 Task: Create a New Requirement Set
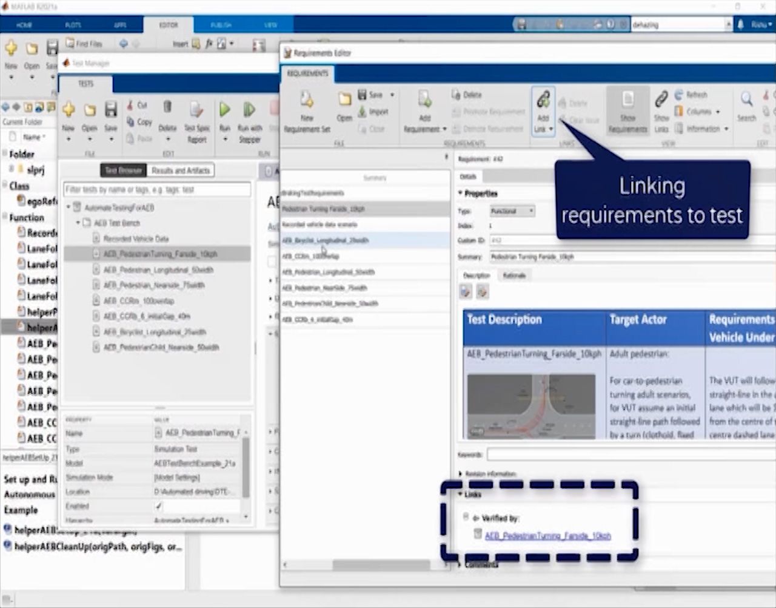[306, 111]
